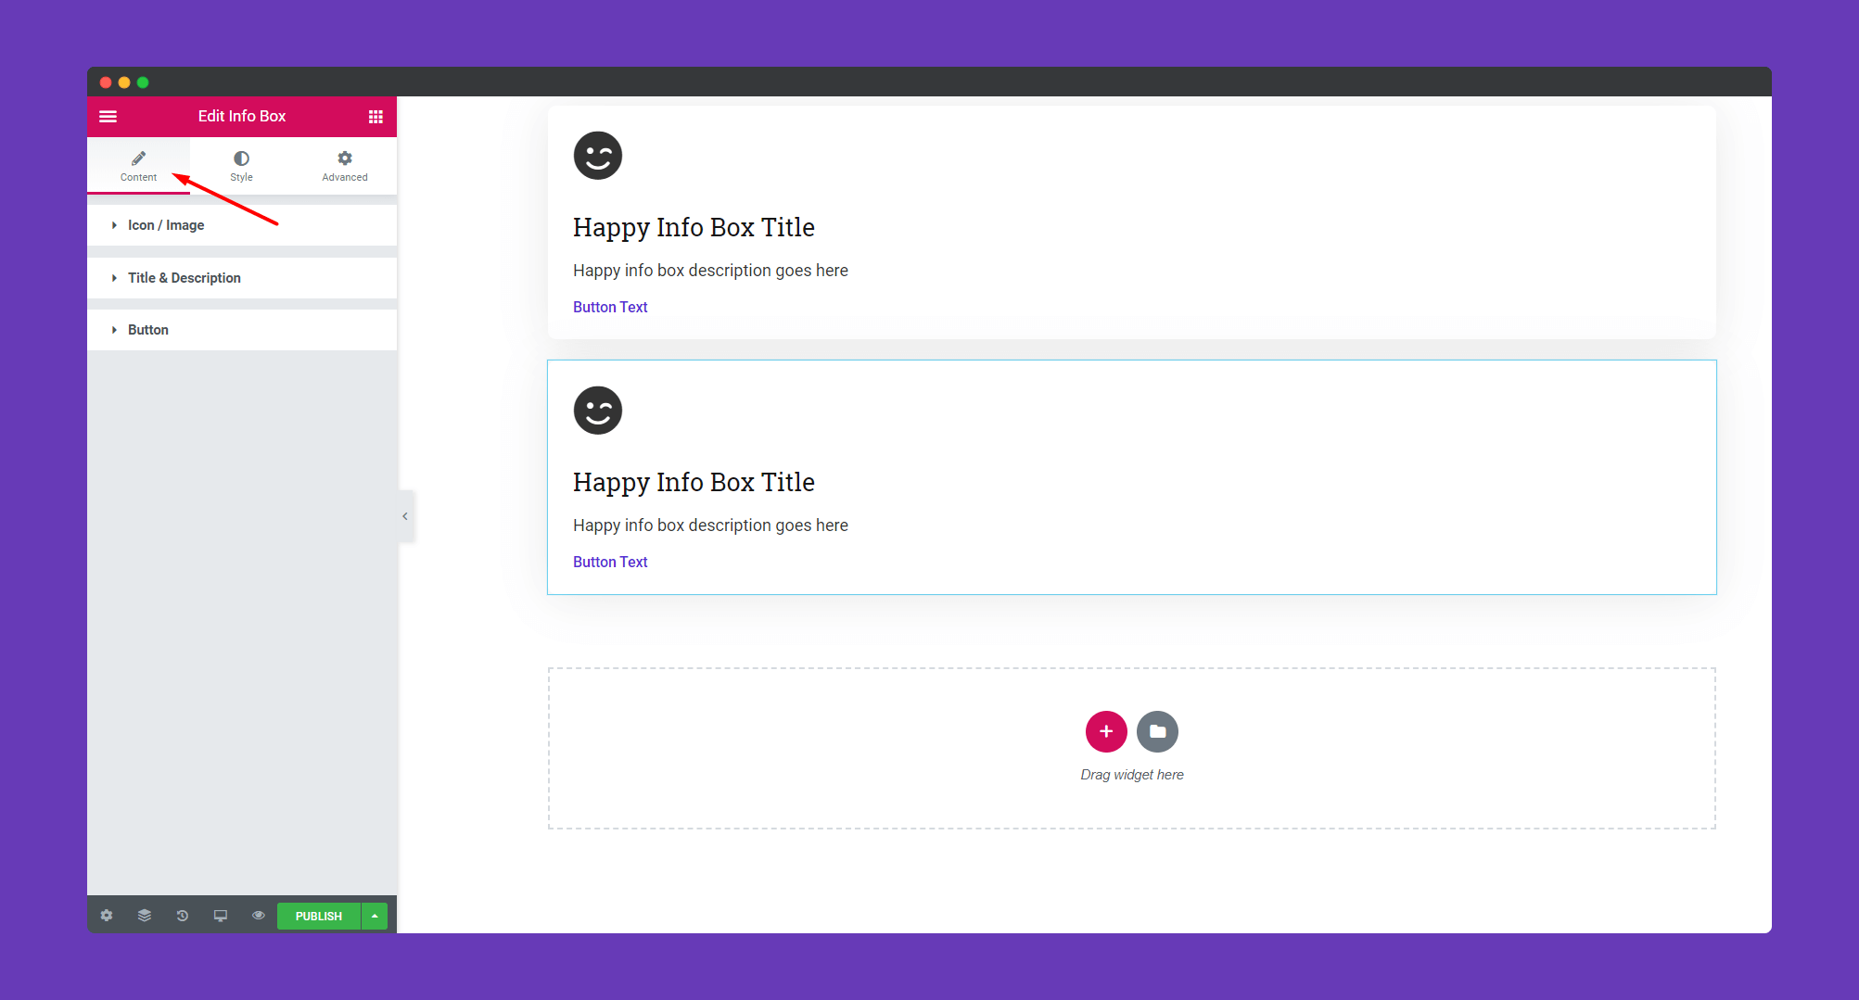Open the widgets grid icon
This screenshot has height=1000, width=1859.
pyautogui.click(x=376, y=117)
